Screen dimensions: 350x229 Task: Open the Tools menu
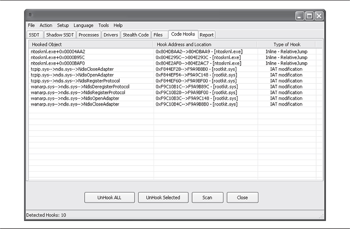[104, 26]
